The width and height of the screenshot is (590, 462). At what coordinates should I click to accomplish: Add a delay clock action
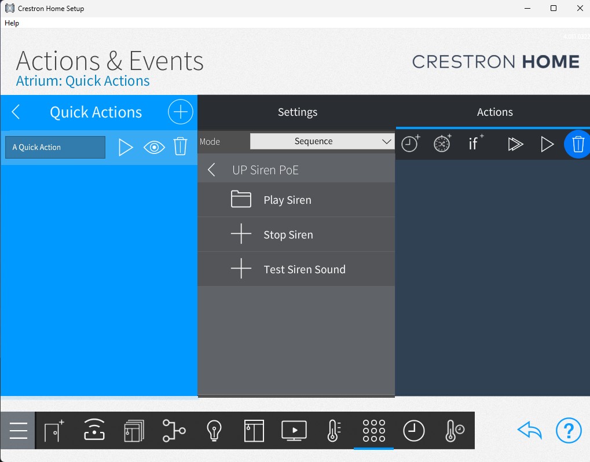411,144
